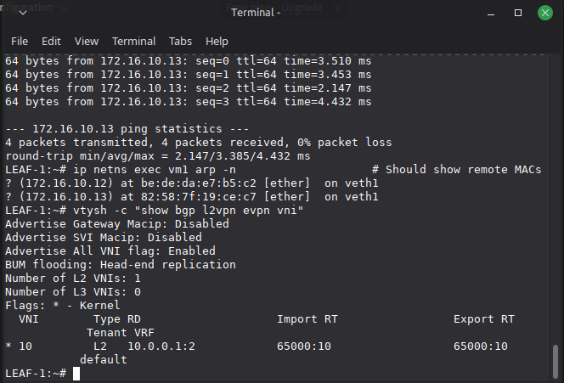The width and height of the screenshot is (564, 383).
Task: Click MAC address 82:58:7f:19:ce:c7
Action: (199, 197)
